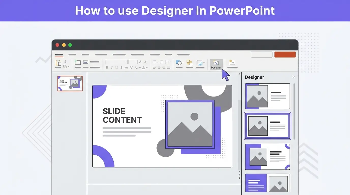Select the shapes tool icon
This screenshot has height=195, width=350.
click(179, 62)
